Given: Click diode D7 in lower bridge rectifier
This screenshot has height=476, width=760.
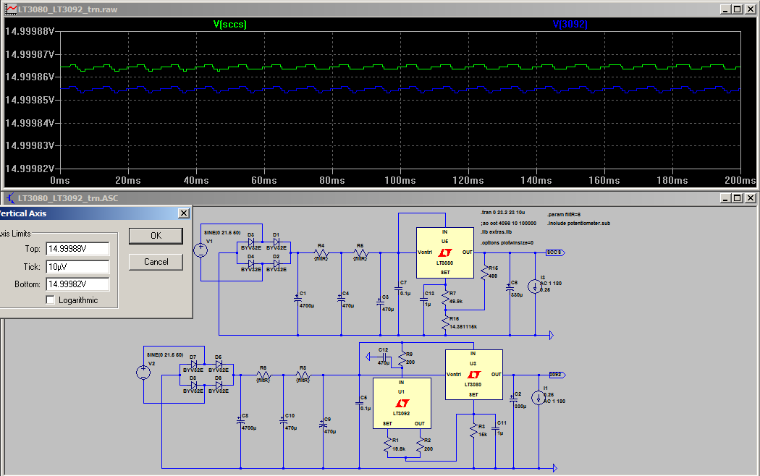Looking at the screenshot, I should [193, 364].
